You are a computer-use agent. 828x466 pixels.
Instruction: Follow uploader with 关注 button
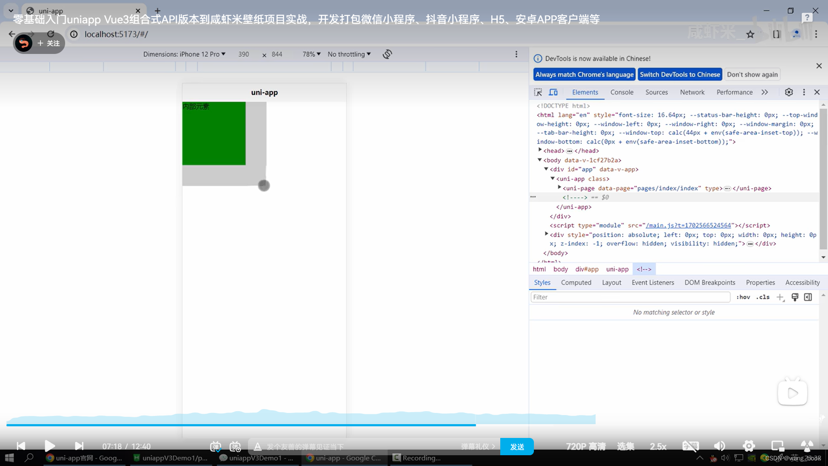[x=48, y=43]
